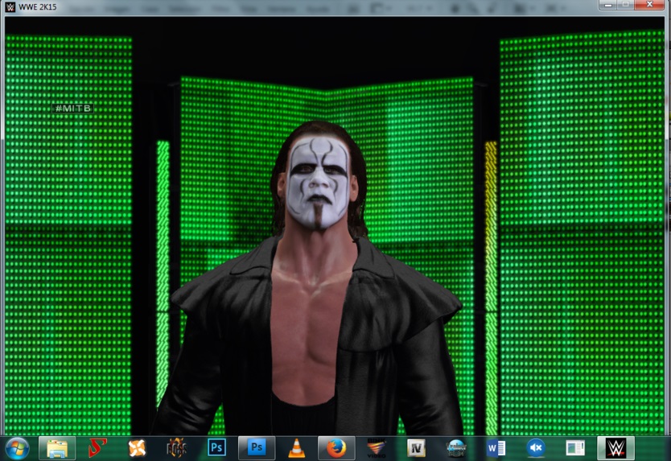Screen dimensions: 671x461
Task: Open VLC media player cone icon
Action: 297,448
